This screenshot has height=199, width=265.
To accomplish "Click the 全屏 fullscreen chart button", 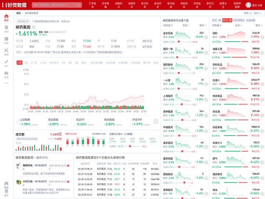I will point(155,63).
